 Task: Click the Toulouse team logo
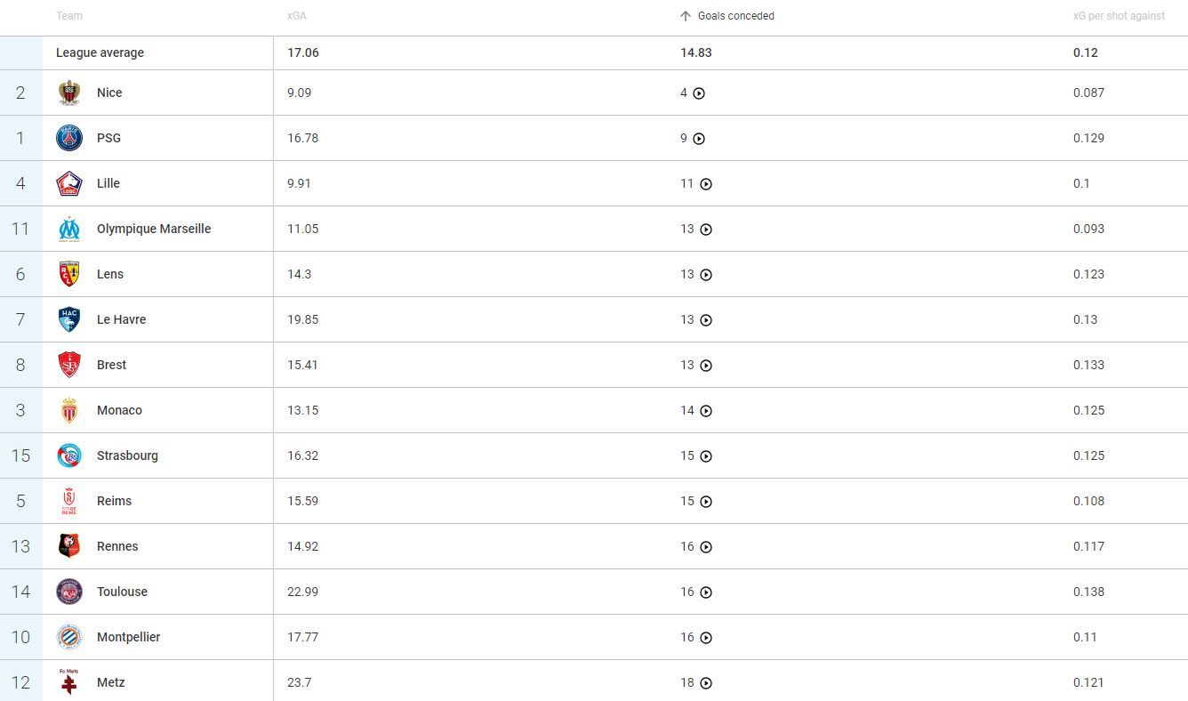[x=69, y=592]
